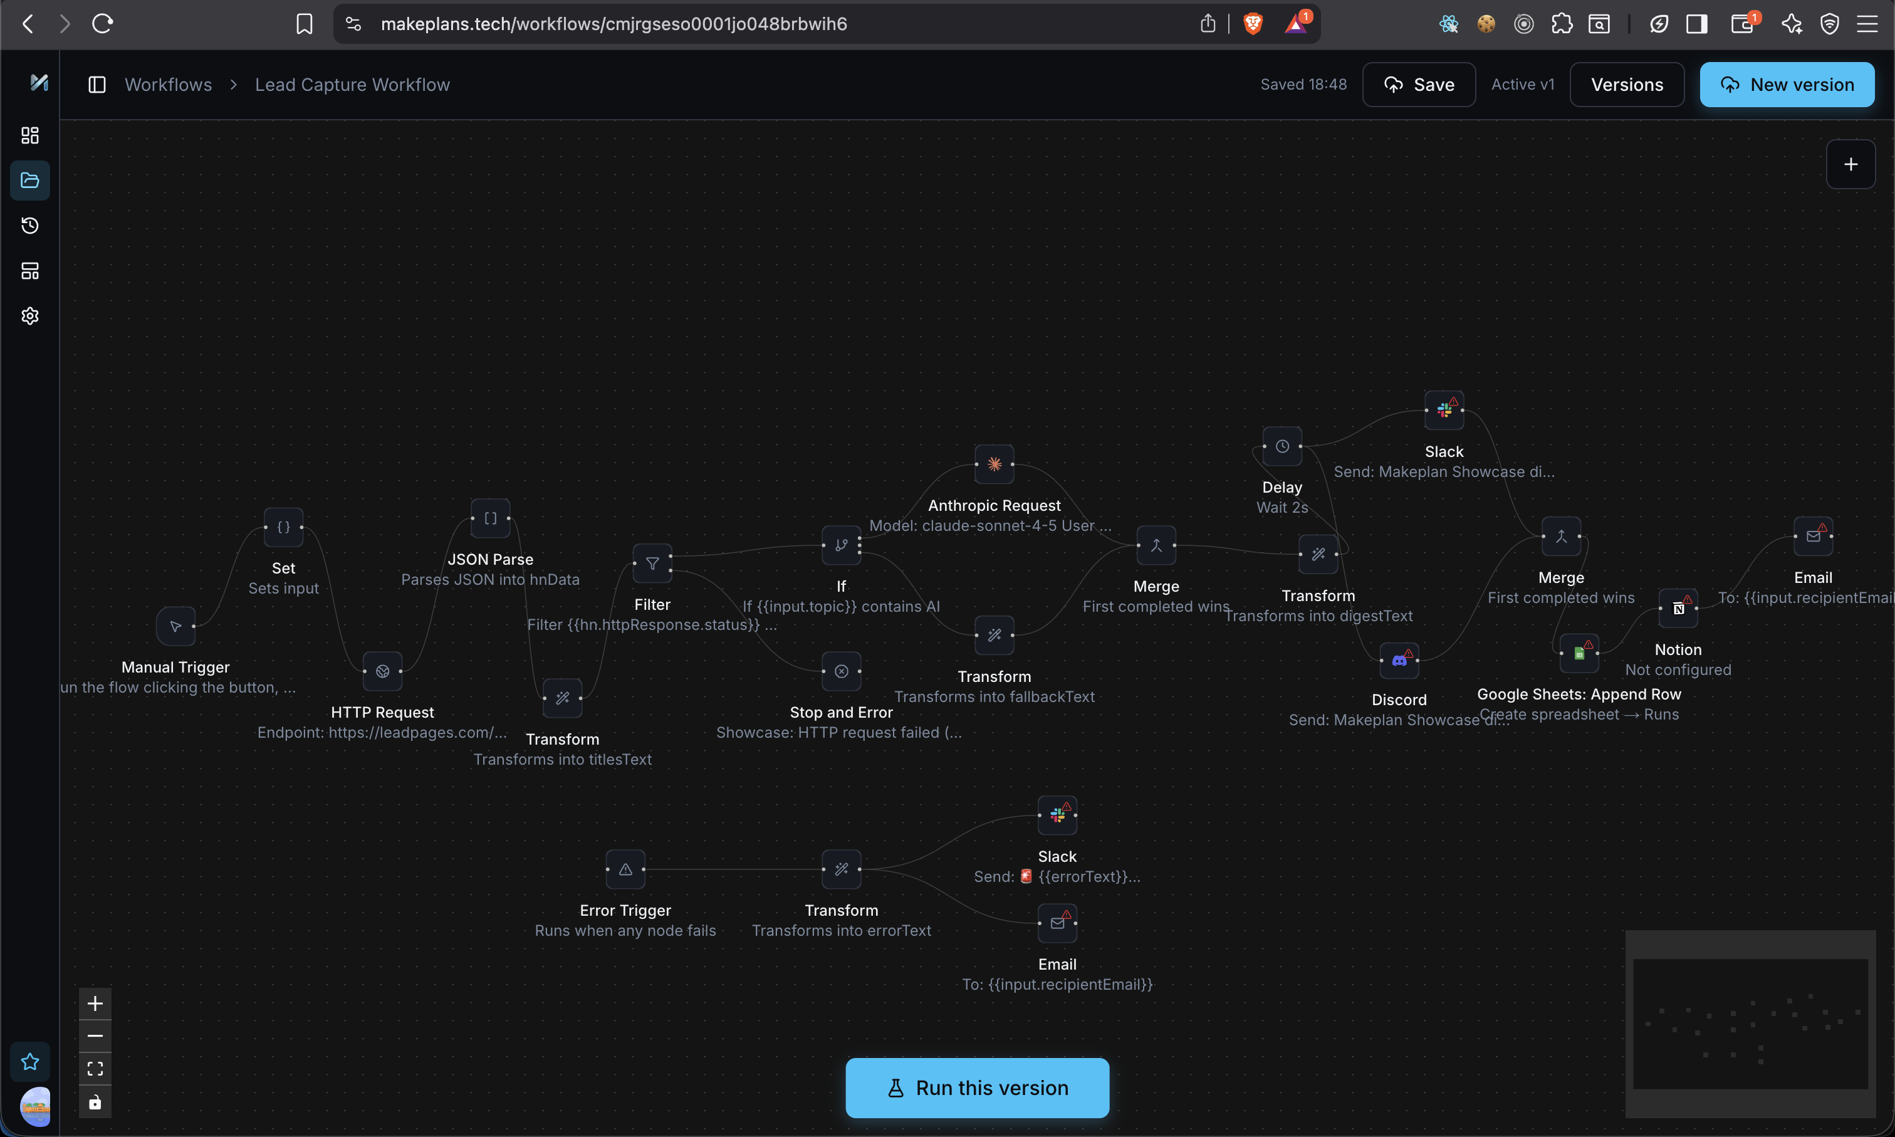This screenshot has width=1895, height=1137.
Task: Open settings gear in the sidebar
Action: coord(30,316)
